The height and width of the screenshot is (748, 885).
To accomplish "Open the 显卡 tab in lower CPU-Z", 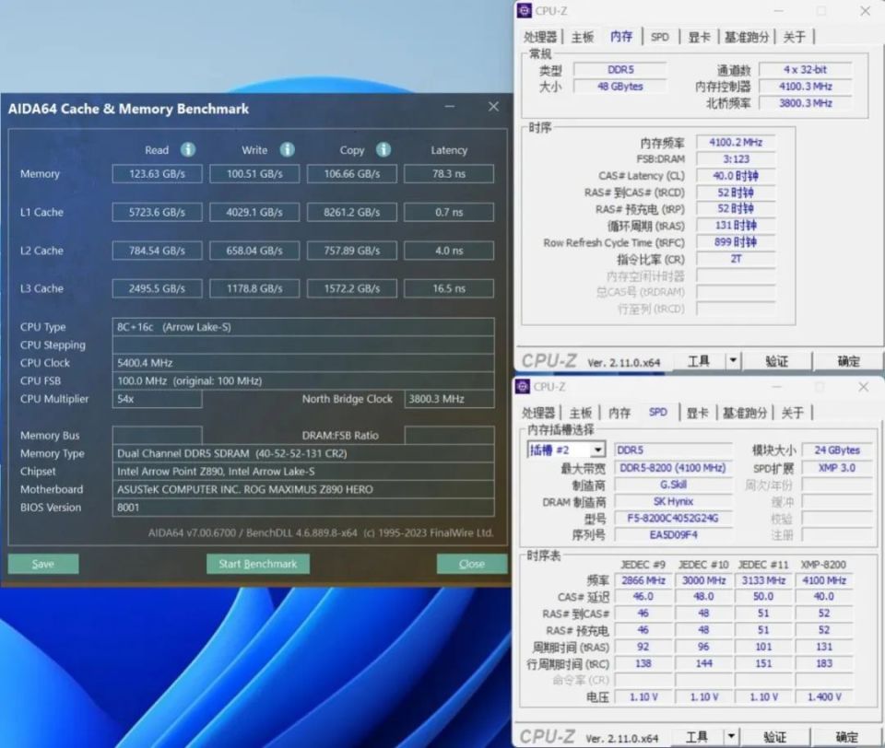I will coord(697,413).
